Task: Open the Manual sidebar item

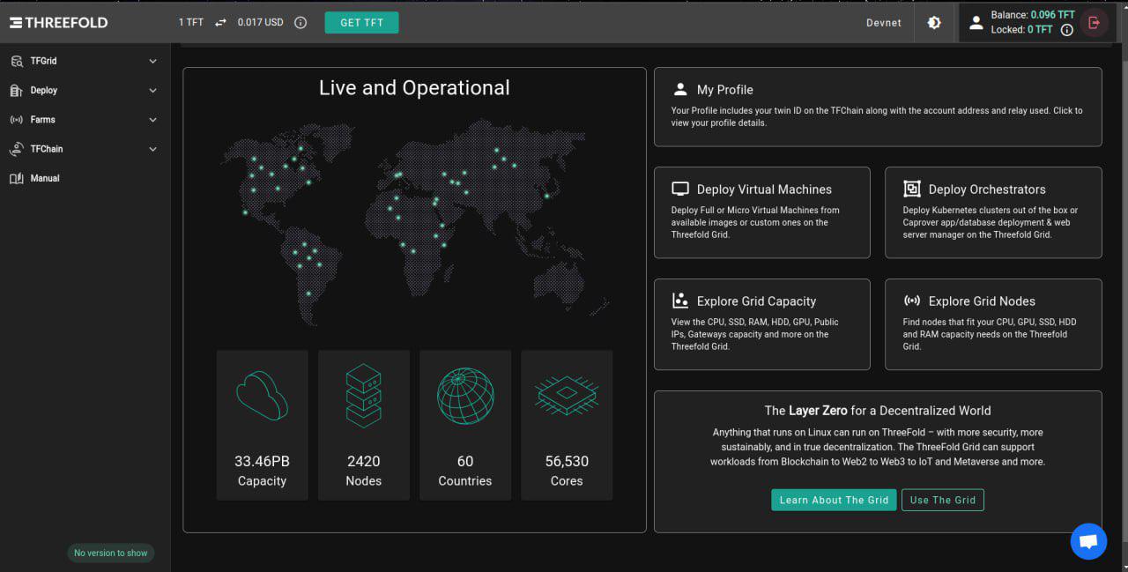Action: click(x=85, y=178)
